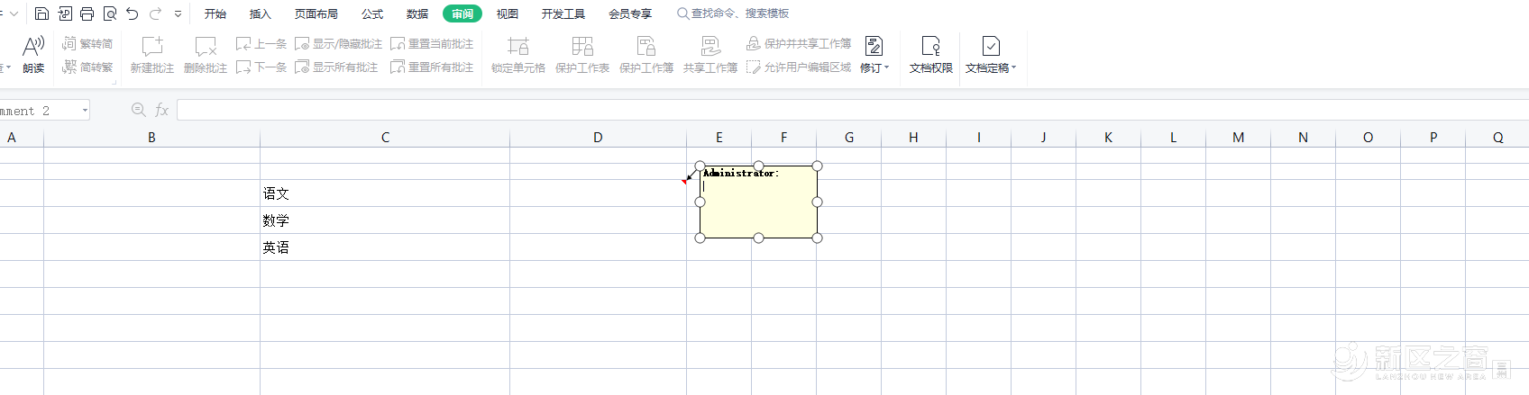1529x395 pixels.
Task: Select column M header
Action: point(1238,138)
